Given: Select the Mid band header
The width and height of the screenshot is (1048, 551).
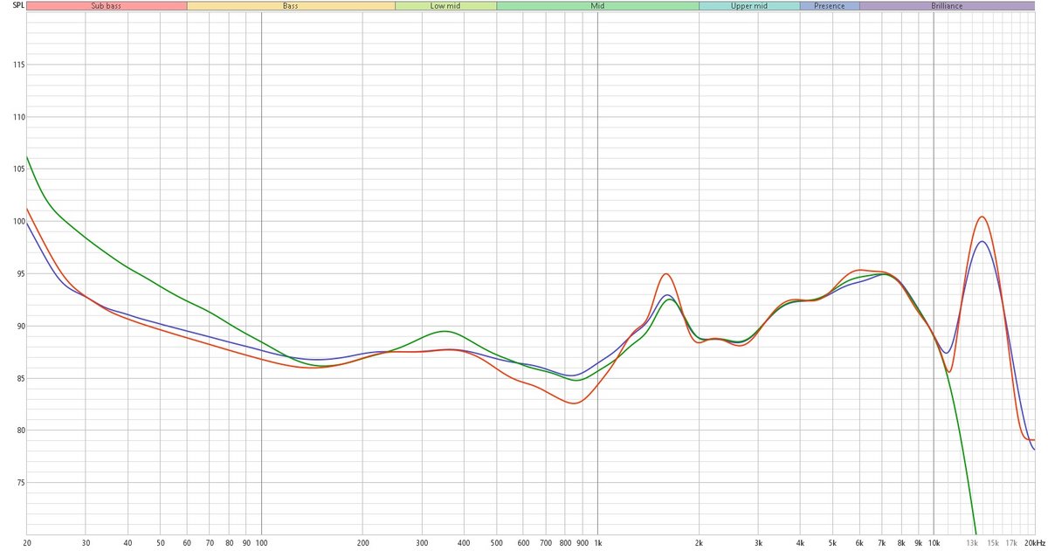Looking at the screenshot, I should point(597,6).
